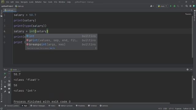Click CRLF line separator in the status bar
The width and height of the screenshot is (196, 110).
pos(165,109)
